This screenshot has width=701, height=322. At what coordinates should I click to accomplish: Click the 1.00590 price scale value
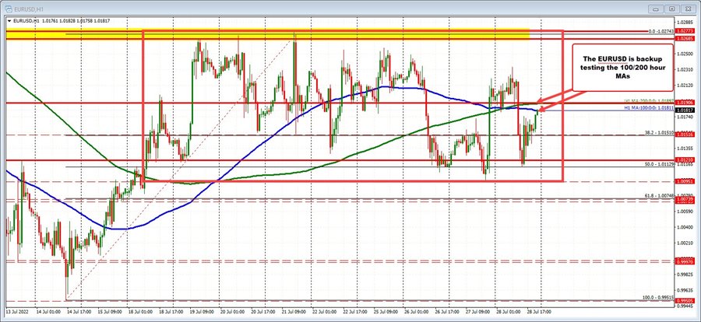point(685,212)
